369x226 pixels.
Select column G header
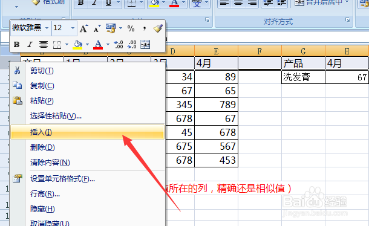pyautogui.click(x=303, y=51)
